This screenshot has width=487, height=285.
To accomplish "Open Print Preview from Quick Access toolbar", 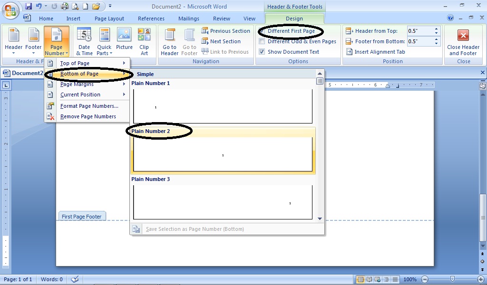I will coord(75,6).
